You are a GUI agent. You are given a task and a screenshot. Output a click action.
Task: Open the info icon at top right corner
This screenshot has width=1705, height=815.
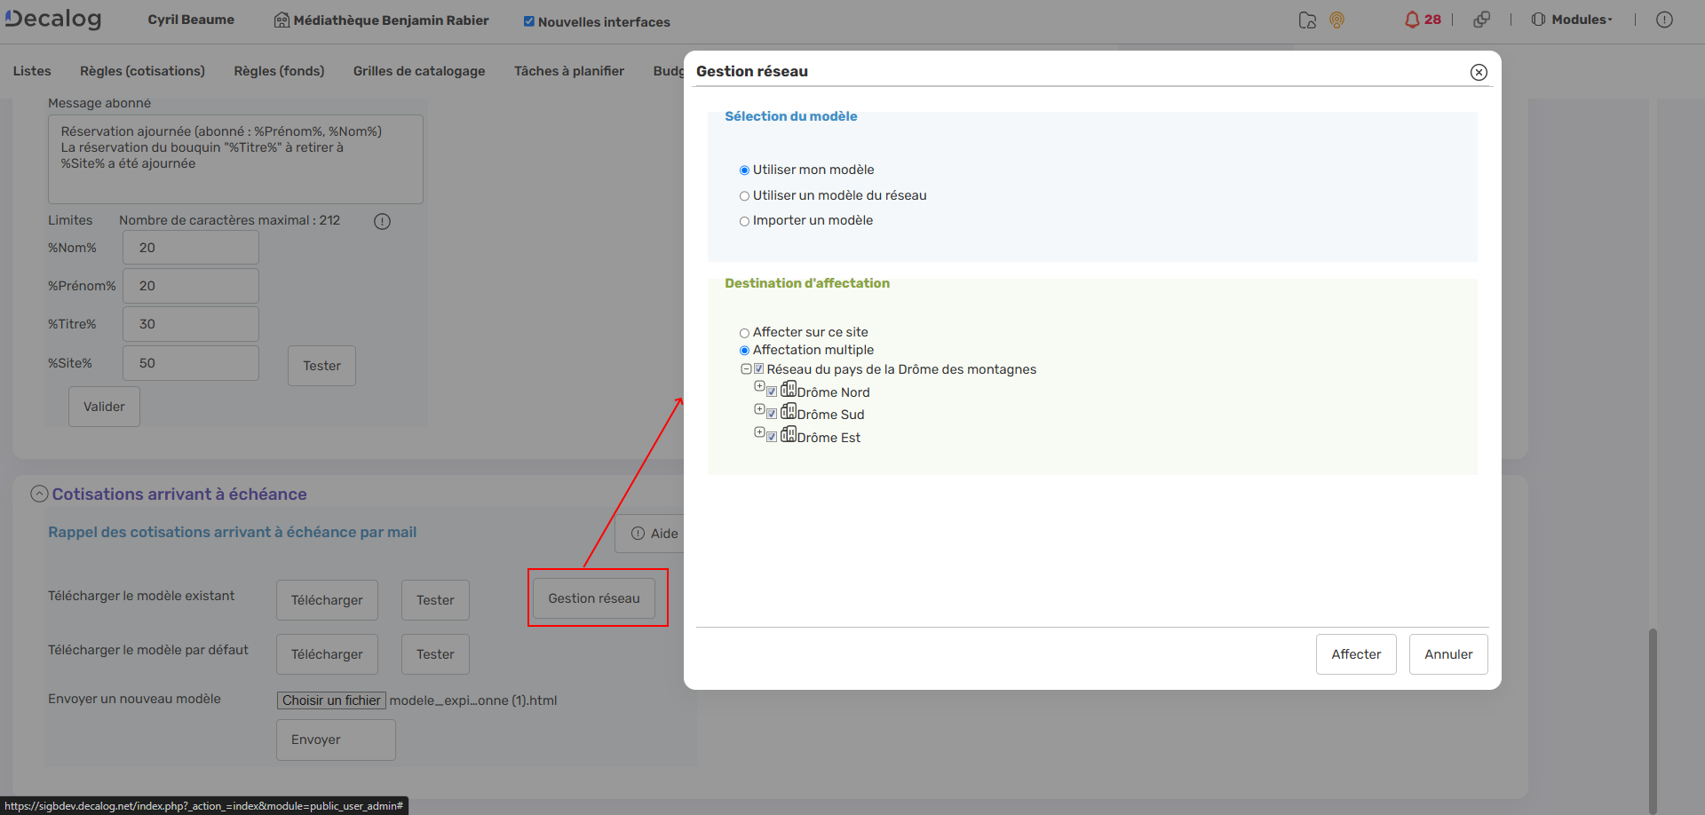[x=1666, y=20]
